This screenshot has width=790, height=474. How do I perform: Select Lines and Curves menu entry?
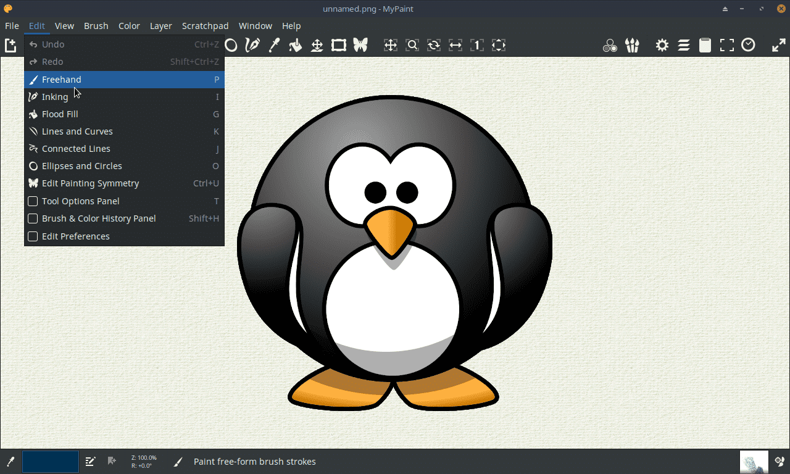pos(77,131)
